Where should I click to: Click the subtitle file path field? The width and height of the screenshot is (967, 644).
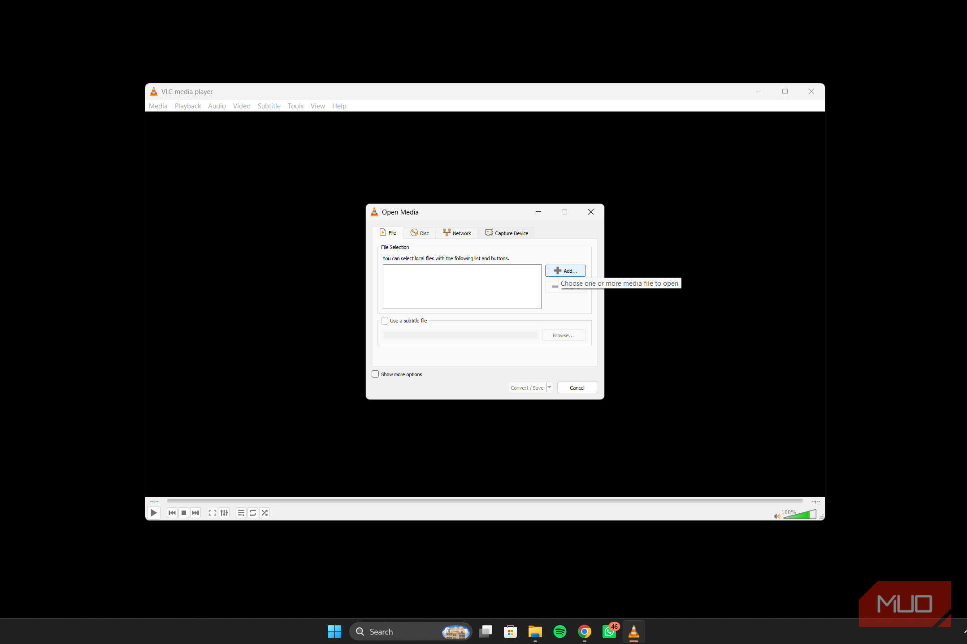(460, 335)
